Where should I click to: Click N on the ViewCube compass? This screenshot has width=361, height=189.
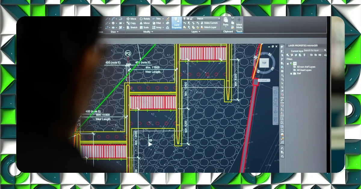[270, 54]
